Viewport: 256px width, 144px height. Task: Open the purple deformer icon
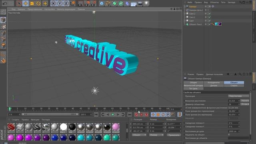pos(127,4)
